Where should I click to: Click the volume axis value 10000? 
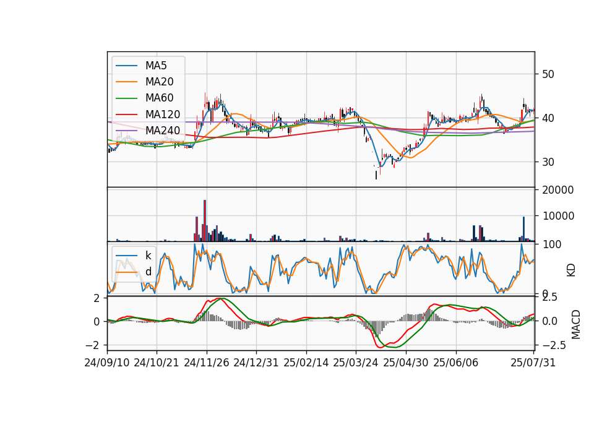[x=558, y=216]
